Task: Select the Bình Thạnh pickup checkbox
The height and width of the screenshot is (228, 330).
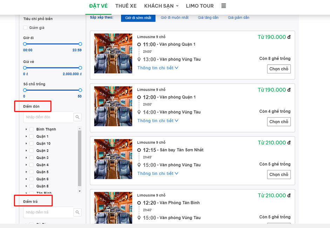Action: point(32,129)
